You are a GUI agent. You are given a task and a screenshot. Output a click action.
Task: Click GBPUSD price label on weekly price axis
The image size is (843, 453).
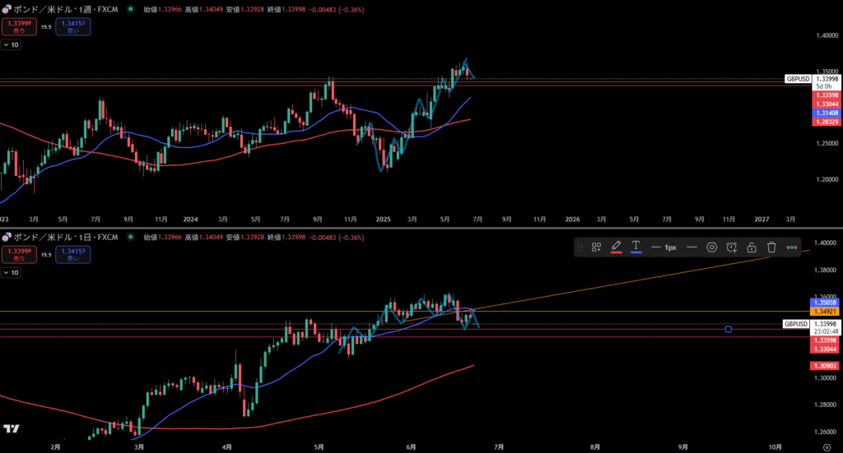click(x=798, y=79)
